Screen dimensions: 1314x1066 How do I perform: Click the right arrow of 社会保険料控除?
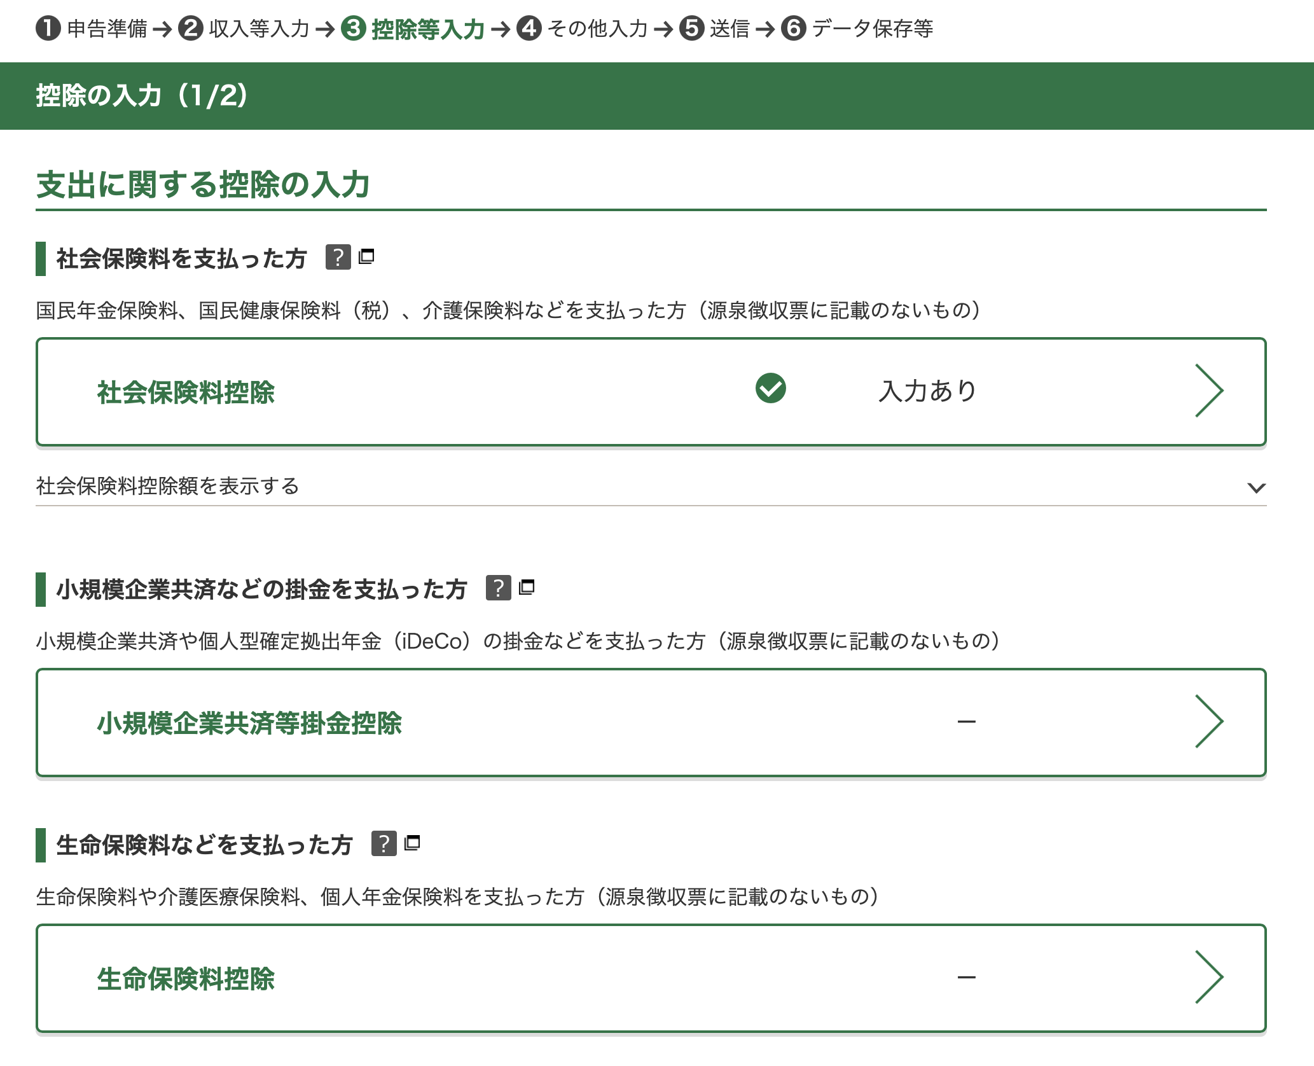pyautogui.click(x=1208, y=391)
